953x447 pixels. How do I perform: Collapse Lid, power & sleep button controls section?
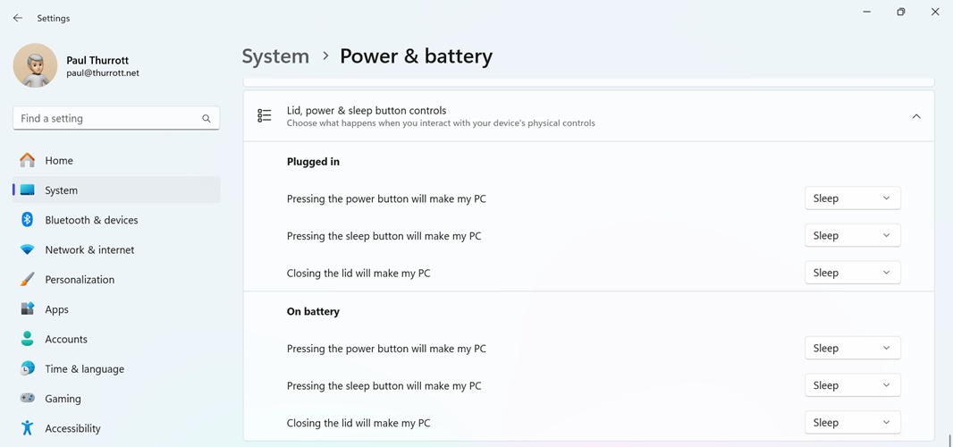pyautogui.click(x=916, y=116)
